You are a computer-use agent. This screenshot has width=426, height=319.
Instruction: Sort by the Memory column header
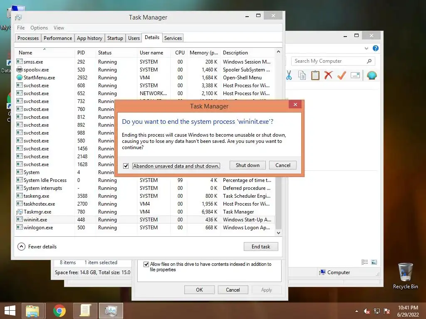(x=203, y=53)
